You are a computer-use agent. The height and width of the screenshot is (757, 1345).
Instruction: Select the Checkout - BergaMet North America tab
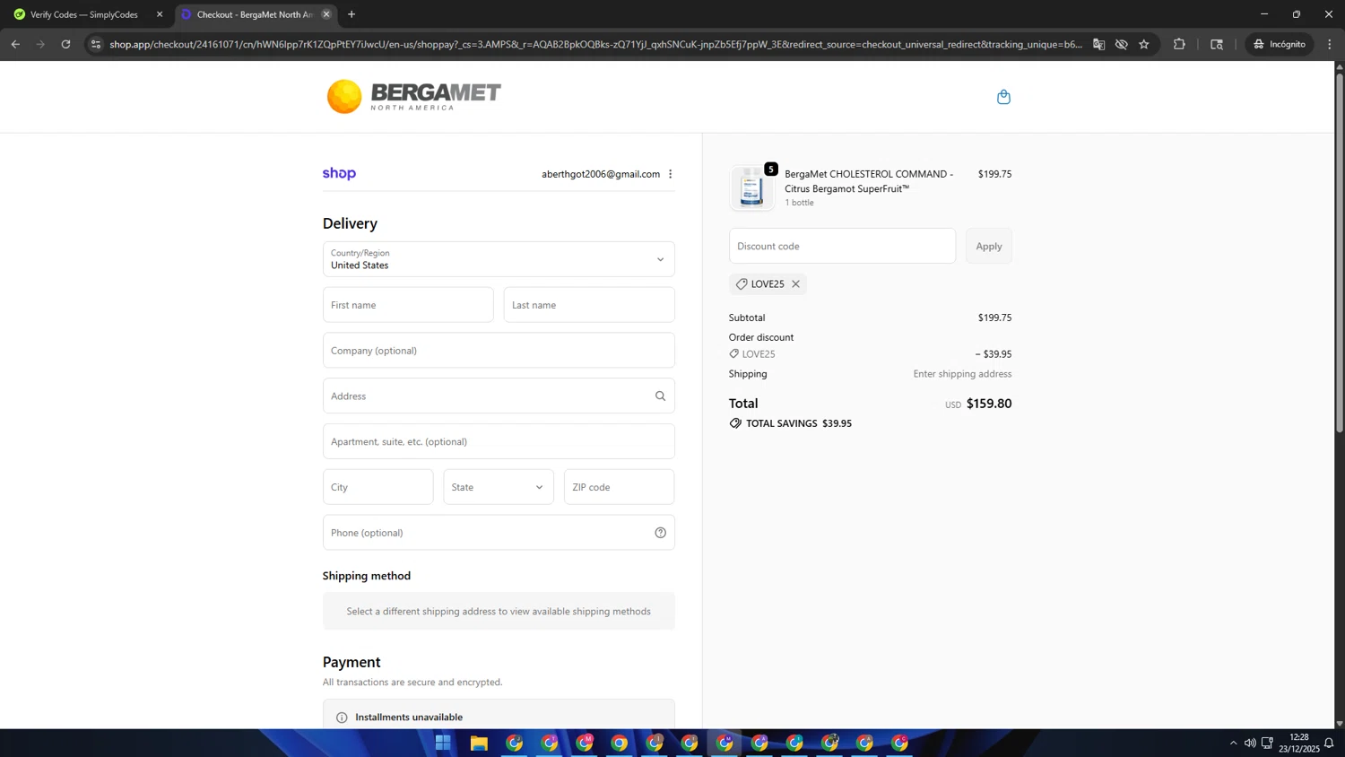(x=254, y=14)
